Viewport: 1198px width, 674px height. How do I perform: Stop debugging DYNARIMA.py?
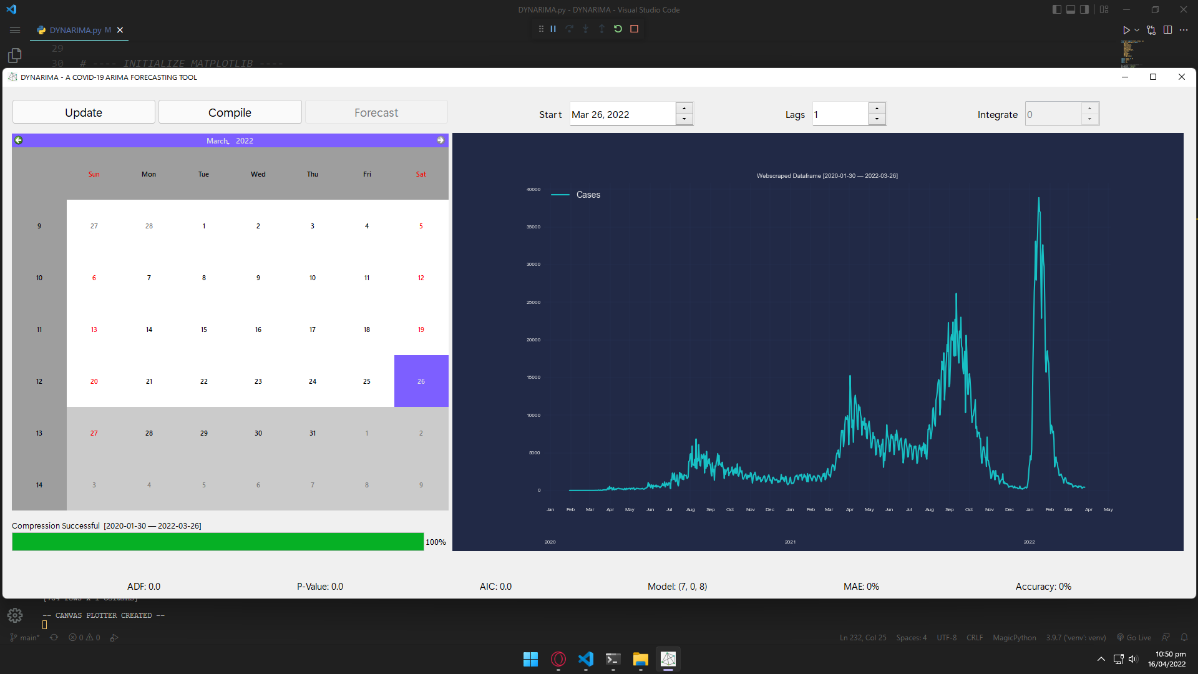tap(635, 29)
